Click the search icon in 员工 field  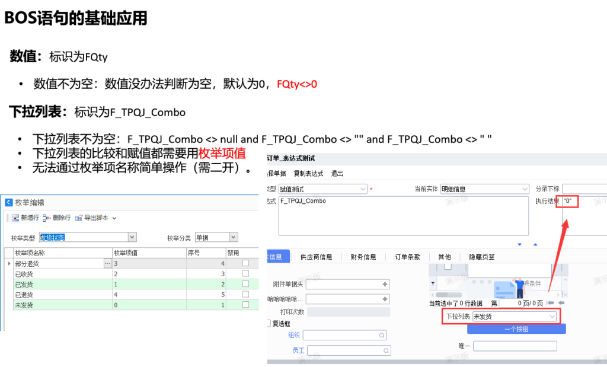(385, 351)
